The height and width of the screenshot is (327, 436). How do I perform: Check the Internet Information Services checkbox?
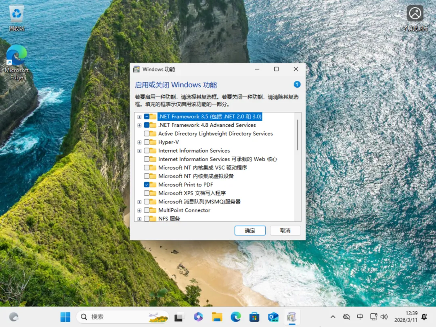point(147,151)
